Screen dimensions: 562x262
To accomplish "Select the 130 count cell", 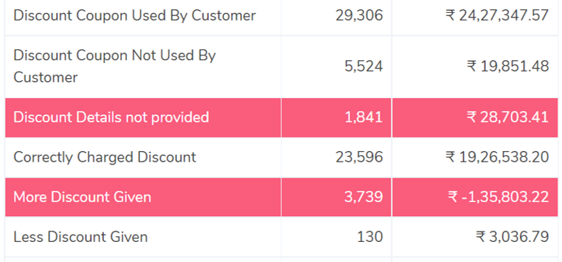I will pos(370,237).
